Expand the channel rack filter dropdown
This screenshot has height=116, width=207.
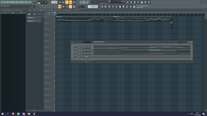(86, 42)
